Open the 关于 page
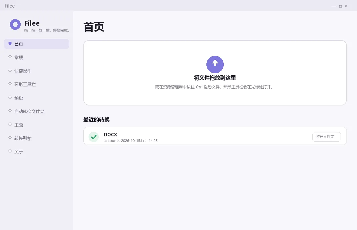Screen dimensions: 357x230 [x=36, y=151]
